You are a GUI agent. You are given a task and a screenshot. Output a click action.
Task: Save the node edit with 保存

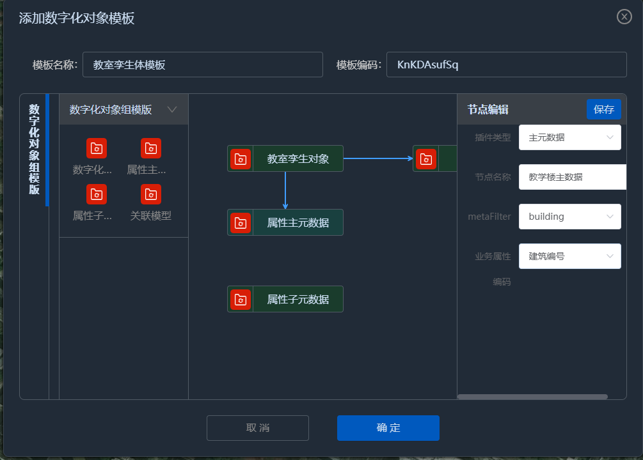(x=603, y=109)
